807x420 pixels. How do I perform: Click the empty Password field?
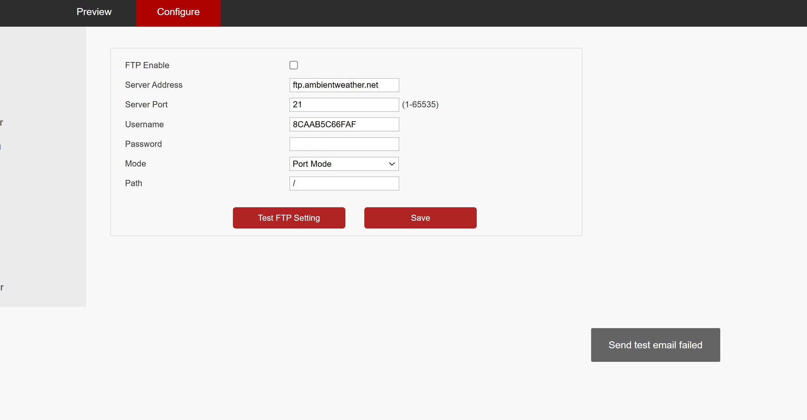coord(344,144)
